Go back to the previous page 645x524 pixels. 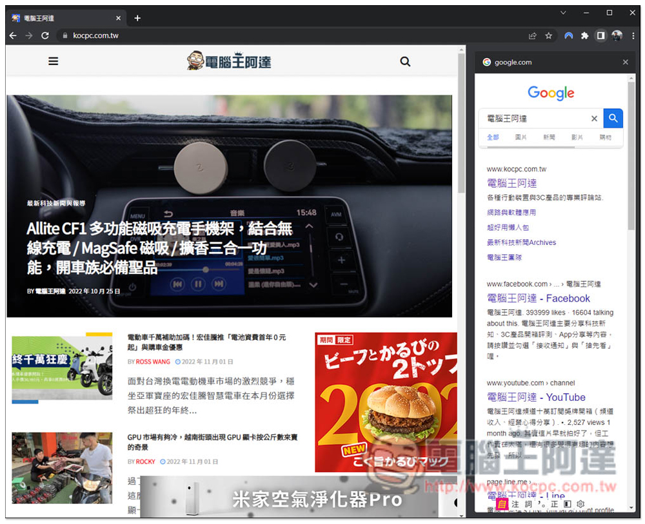pos(13,35)
